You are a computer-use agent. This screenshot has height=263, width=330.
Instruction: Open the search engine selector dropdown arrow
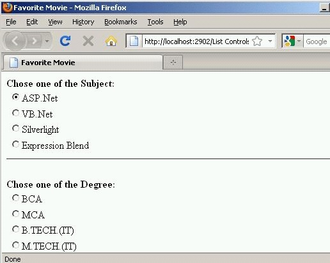point(299,41)
